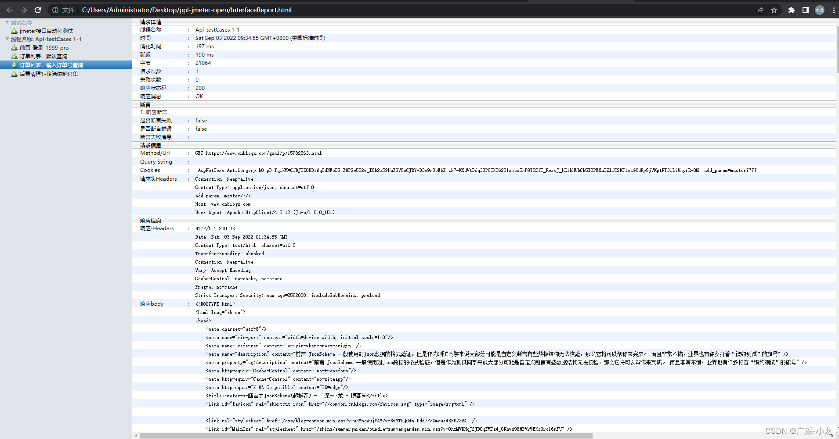Open Chrome three-dot menu

(834, 10)
